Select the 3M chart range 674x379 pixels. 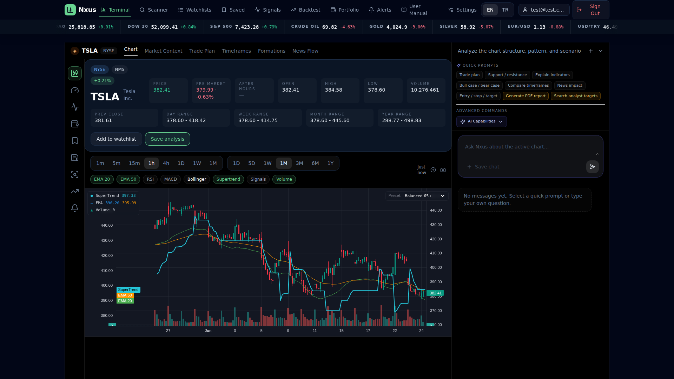tap(299, 163)
